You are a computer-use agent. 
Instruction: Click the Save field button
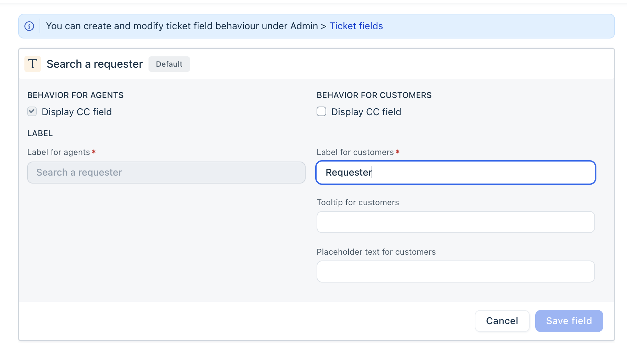tap(569, 321)
